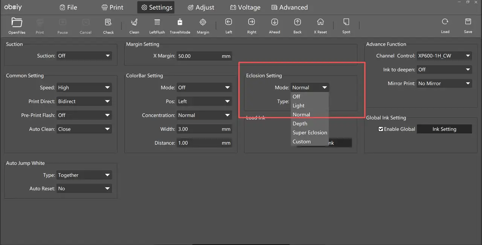Click the OpenFiles folder icon

(17, 22)
